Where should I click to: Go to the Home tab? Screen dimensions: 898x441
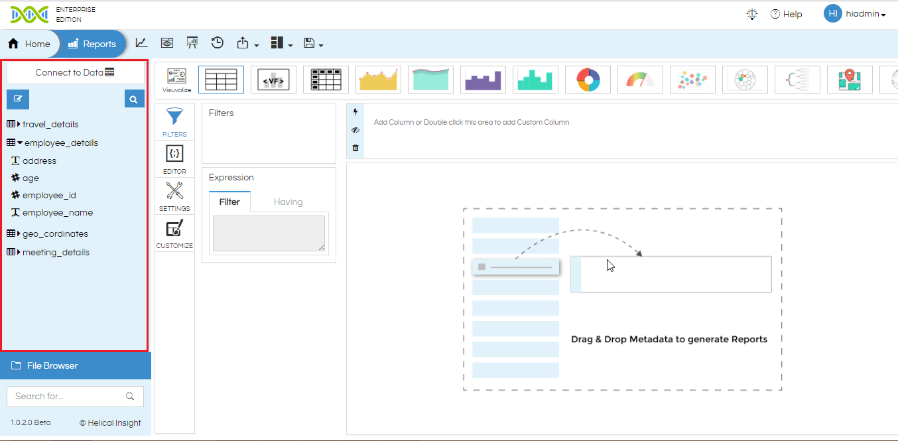[29, 44]
